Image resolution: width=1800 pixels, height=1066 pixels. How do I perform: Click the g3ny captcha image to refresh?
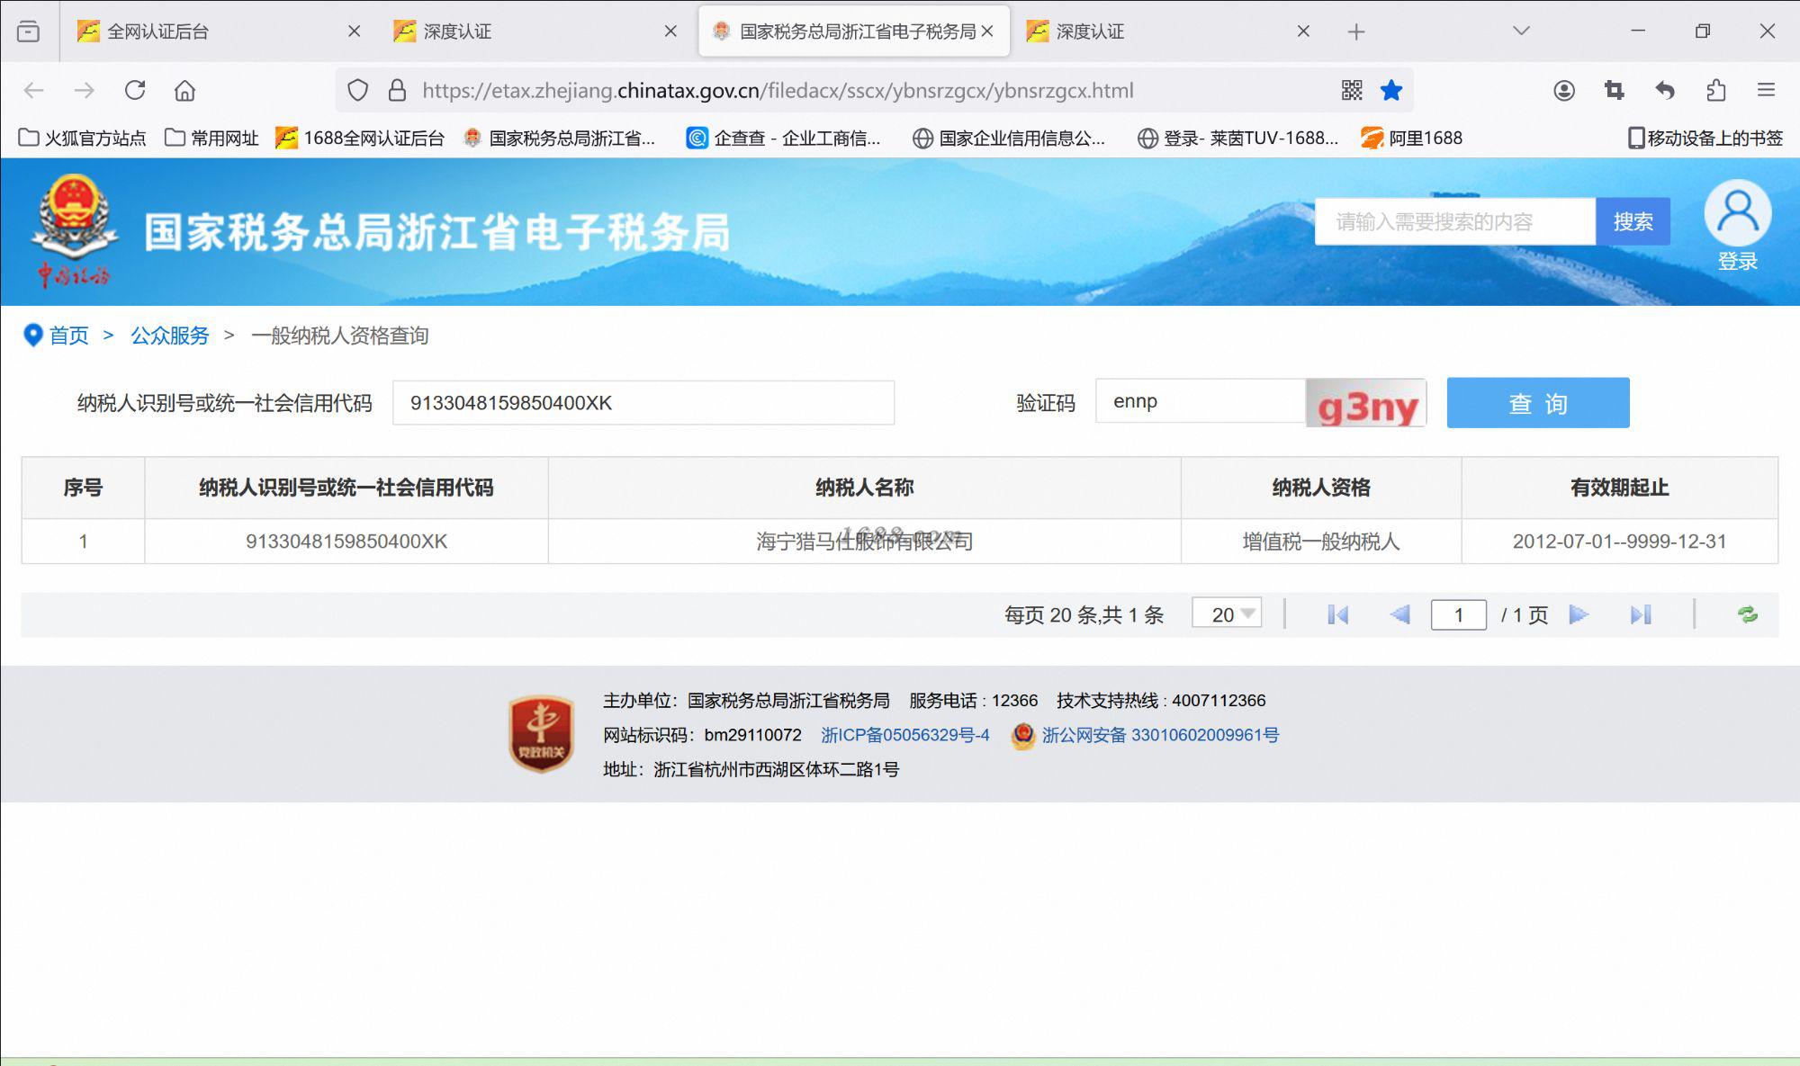click(x=1366, y=403)
